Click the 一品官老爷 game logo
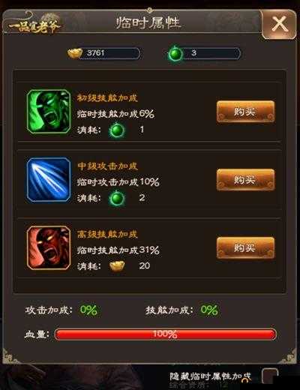The image size is (300, 390). coord(33,24)
